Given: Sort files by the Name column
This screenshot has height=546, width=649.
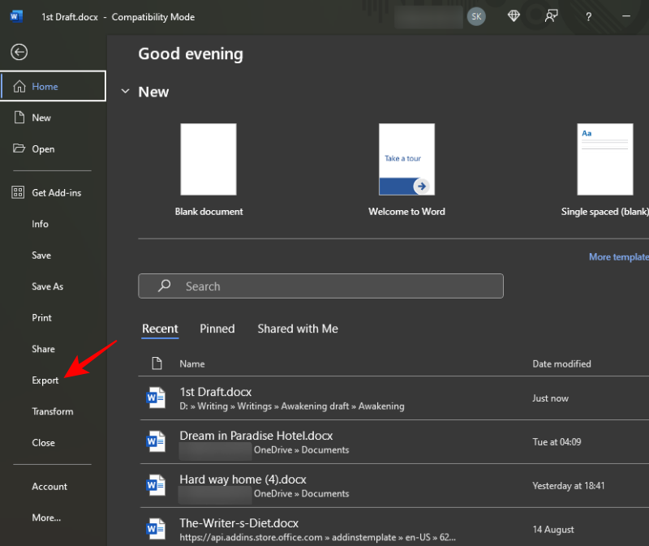Looking at the screenshot, I should [192, 363].
